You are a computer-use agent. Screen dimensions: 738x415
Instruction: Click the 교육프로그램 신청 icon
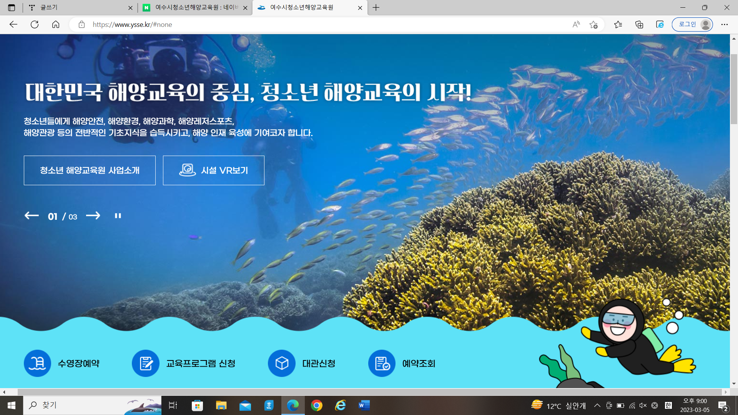(x=146, y=363)
